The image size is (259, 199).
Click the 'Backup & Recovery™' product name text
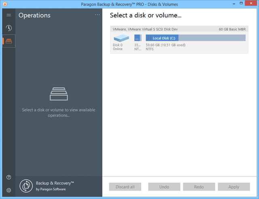tap(55, 183)
